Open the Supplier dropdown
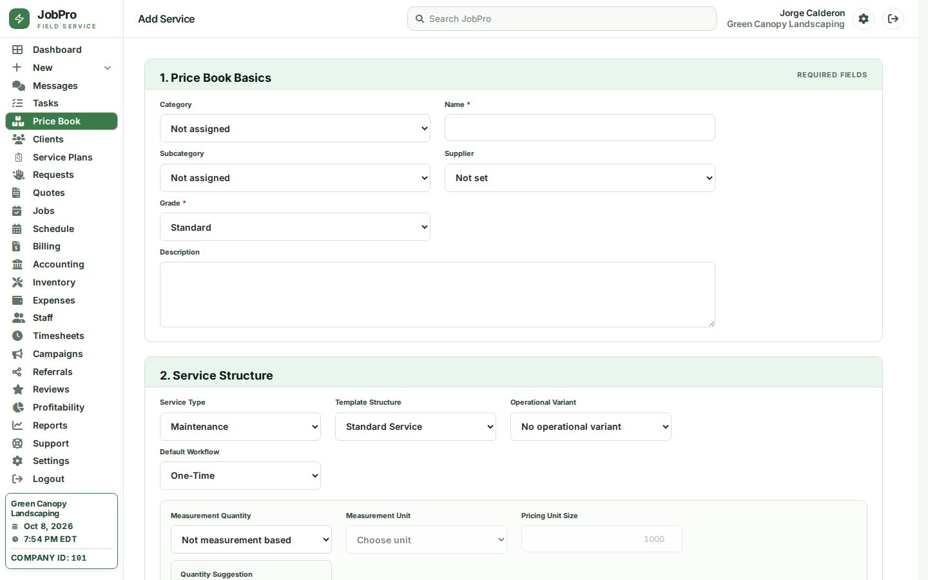Screen dimensions: 928x580 pos(580,178)
